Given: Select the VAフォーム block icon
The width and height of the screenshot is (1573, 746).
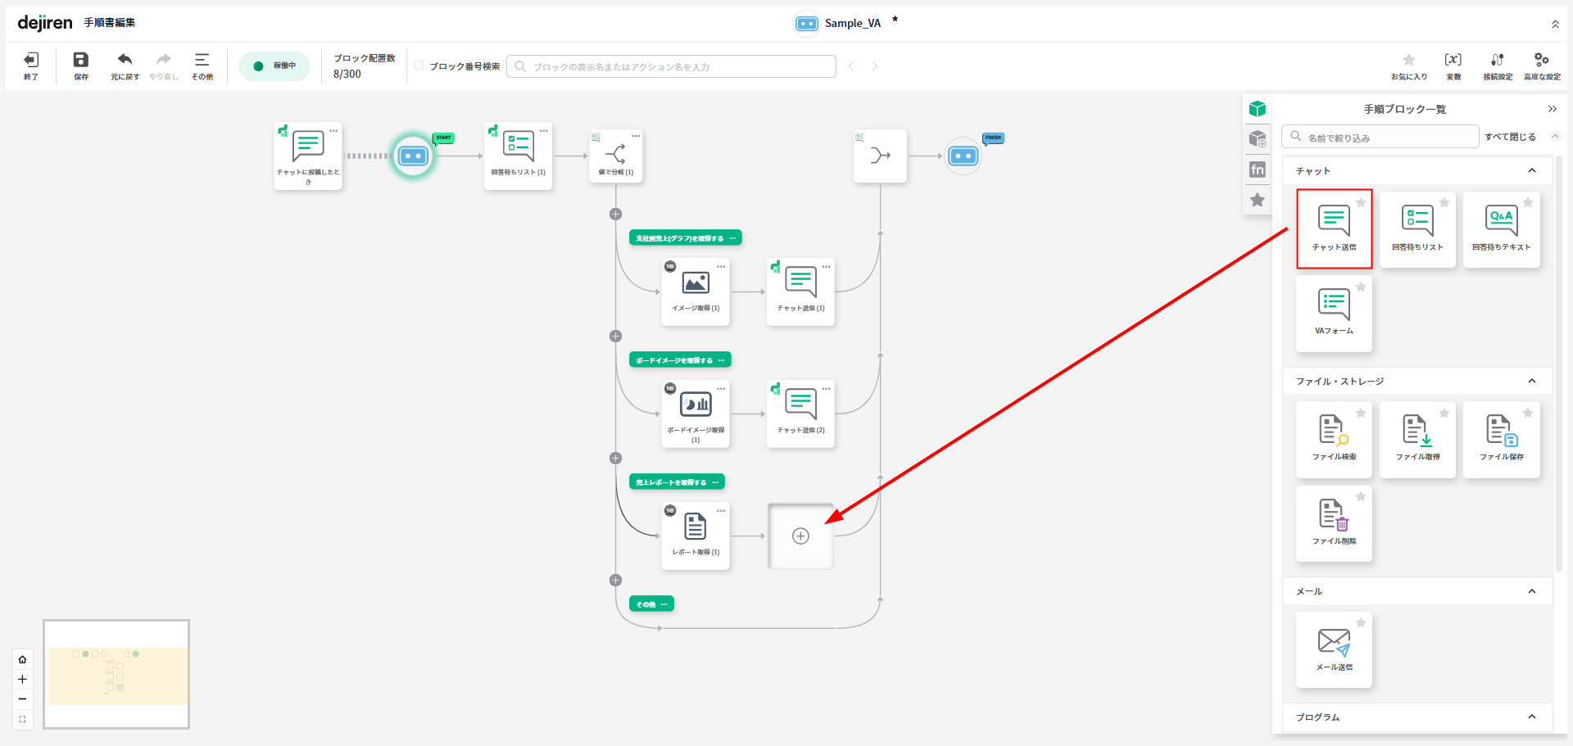Looking at the screenshot, I should (x=1334, y=305).
